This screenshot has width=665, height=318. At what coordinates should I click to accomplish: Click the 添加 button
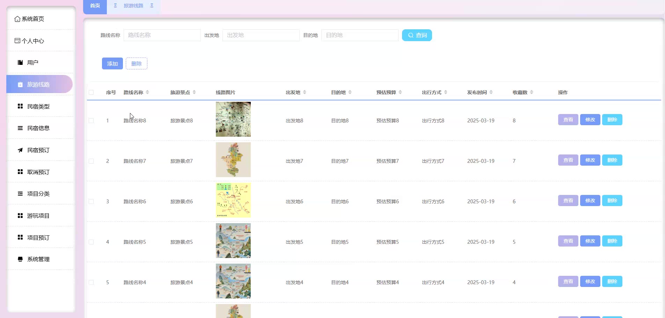[x=112, y=64]
